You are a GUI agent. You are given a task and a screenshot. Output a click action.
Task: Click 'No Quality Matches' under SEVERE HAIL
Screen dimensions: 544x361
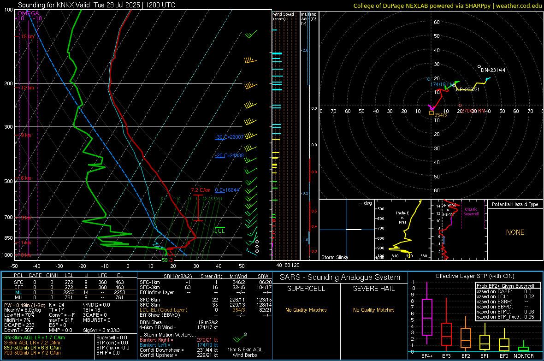coord(373,310)
